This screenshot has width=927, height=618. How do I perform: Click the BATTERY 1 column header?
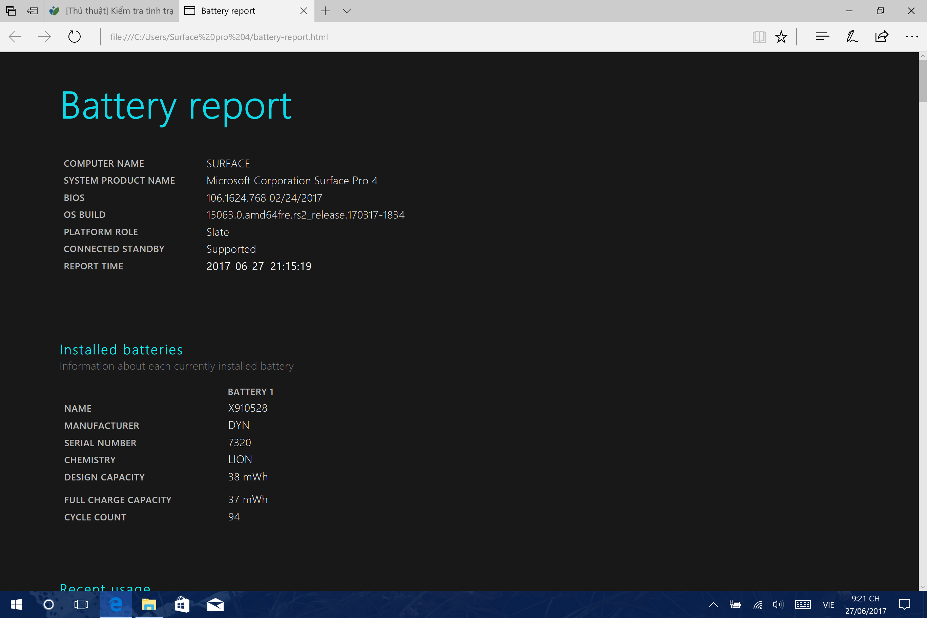tap(250, 392)
